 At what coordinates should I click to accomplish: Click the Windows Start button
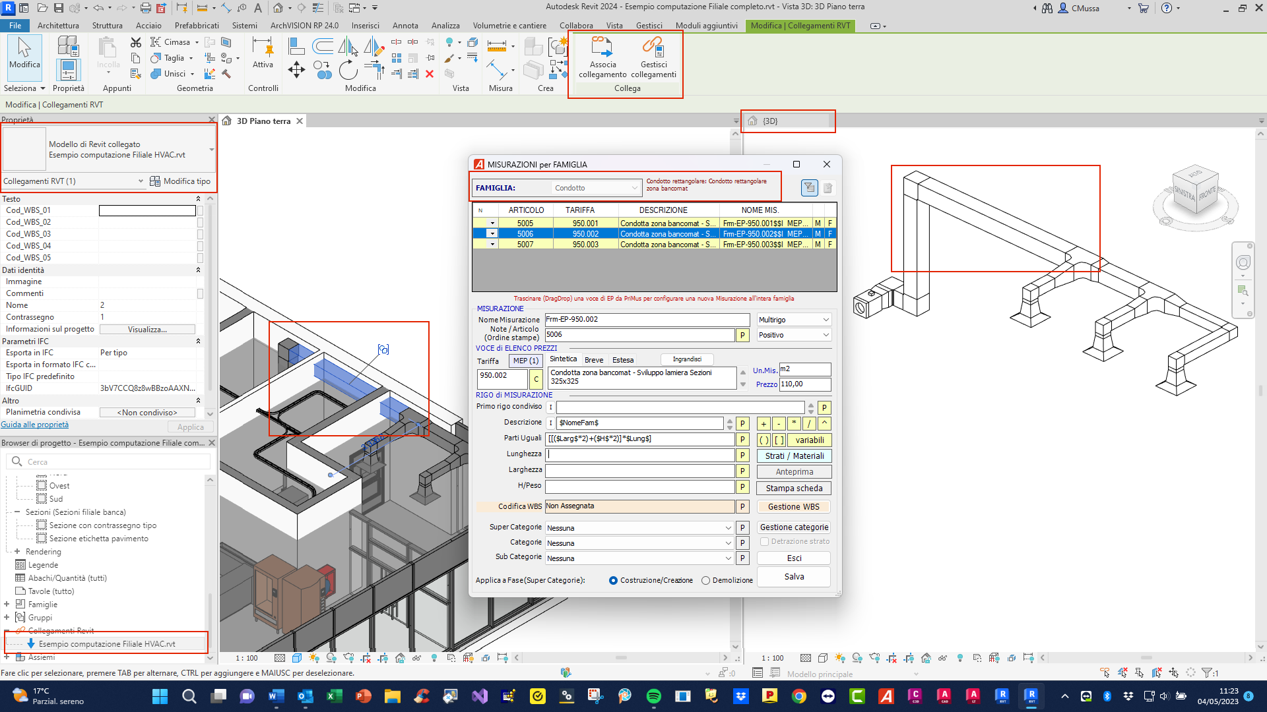[160, 696]
